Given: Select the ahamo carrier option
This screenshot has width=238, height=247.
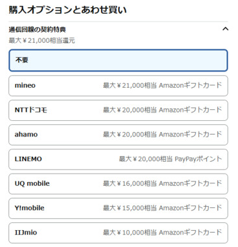Looking at the screenshot, I should click(x=118, y=135).
